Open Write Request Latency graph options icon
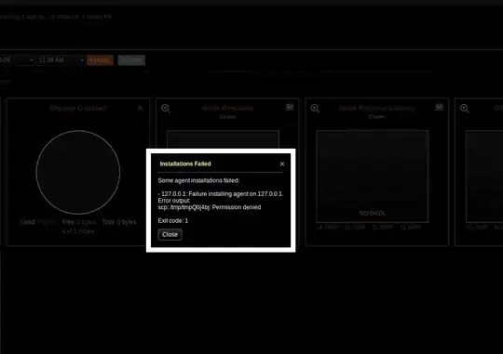 click(x=439, y=107)
